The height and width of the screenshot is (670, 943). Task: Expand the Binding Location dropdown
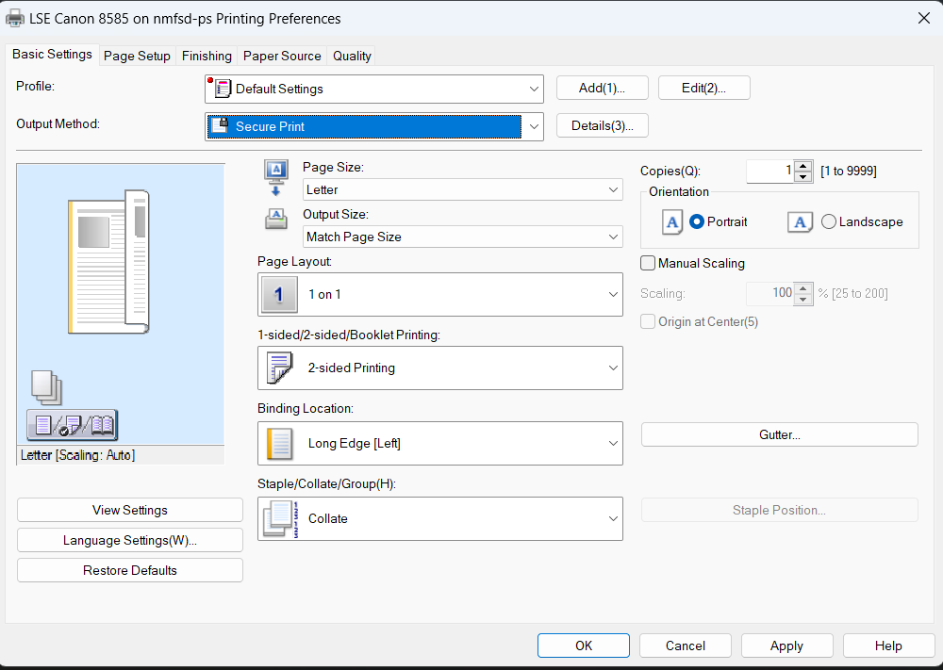point(440,444)
